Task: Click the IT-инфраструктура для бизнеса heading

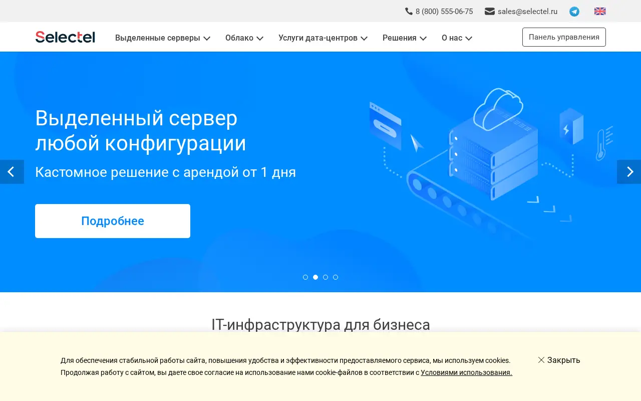Action: (x=320, y=324)
